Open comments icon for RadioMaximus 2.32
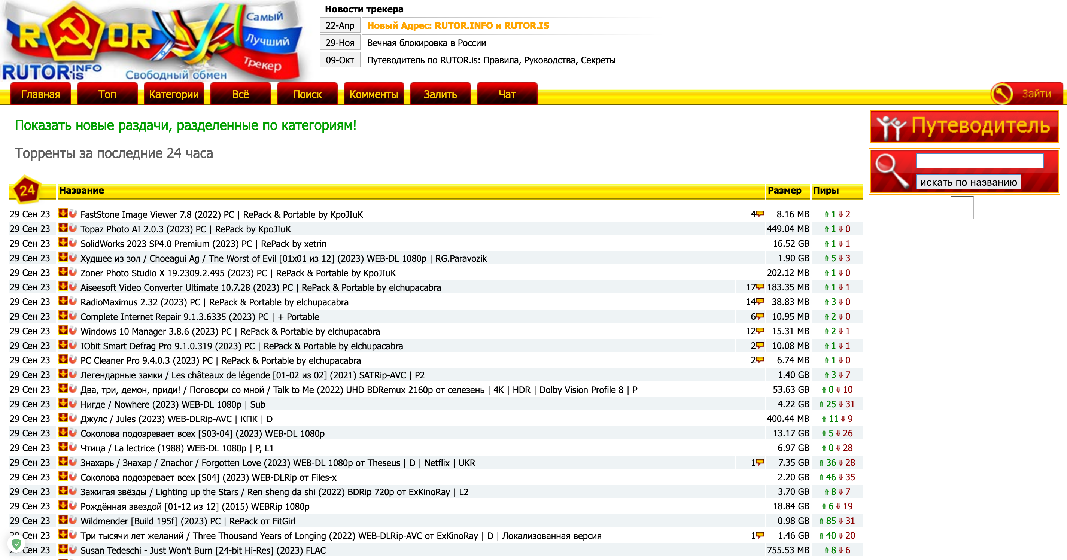Viewport: 1067px width, 560px height. [x=760, y=302]
